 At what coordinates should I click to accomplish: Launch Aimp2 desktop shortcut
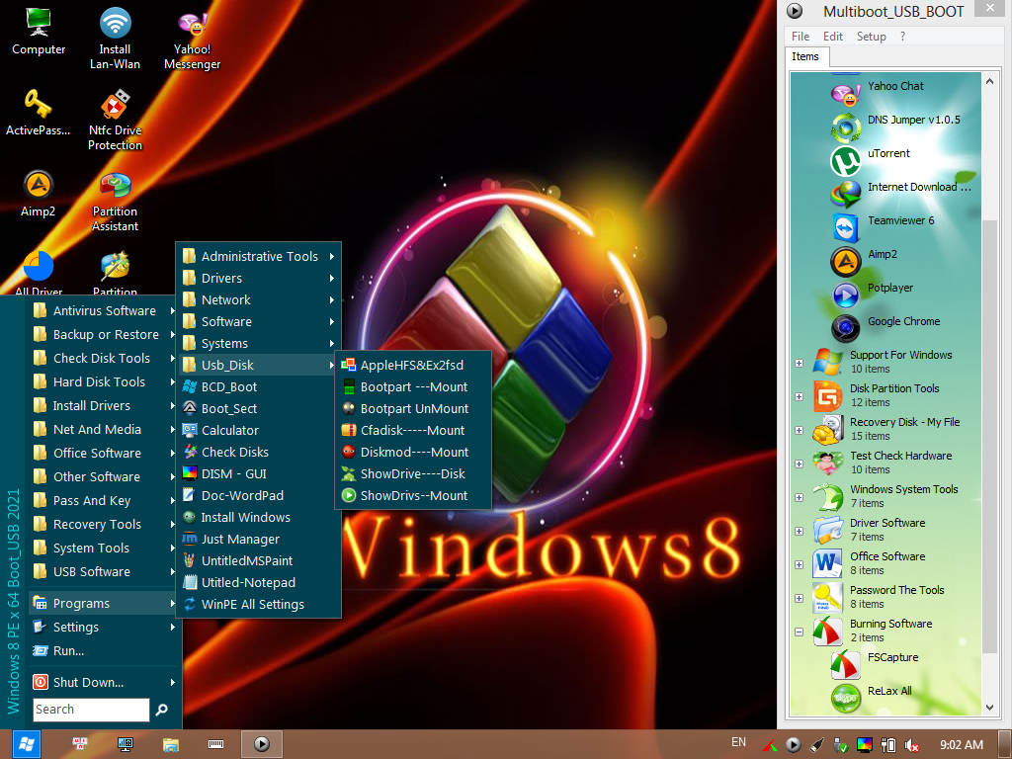(39, 193)
